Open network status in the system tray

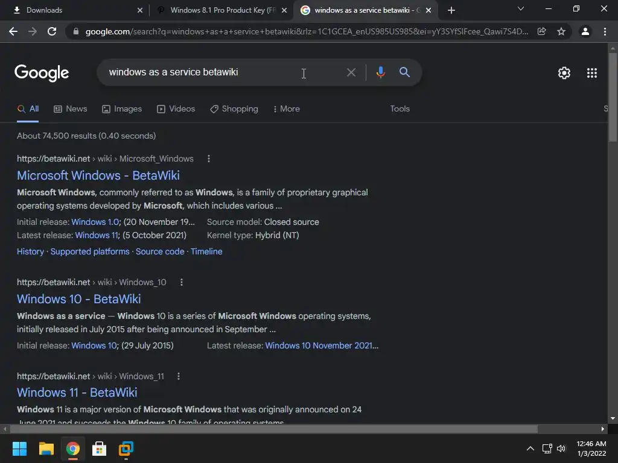coord(547,449)
